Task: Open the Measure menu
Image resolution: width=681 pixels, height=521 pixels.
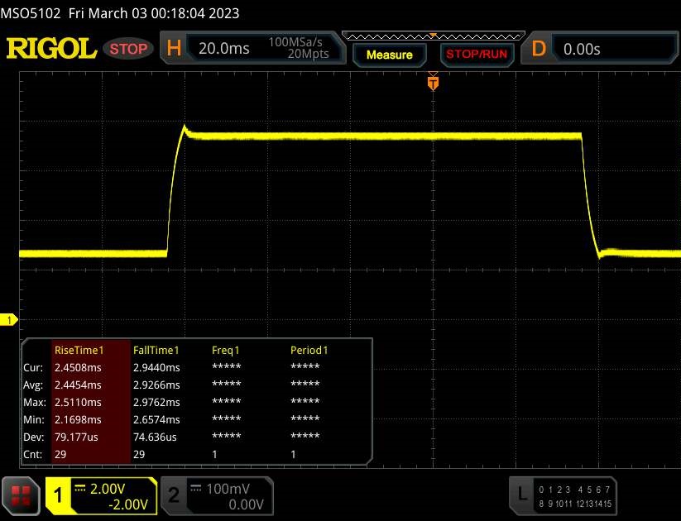Action: tap(389, 55)
